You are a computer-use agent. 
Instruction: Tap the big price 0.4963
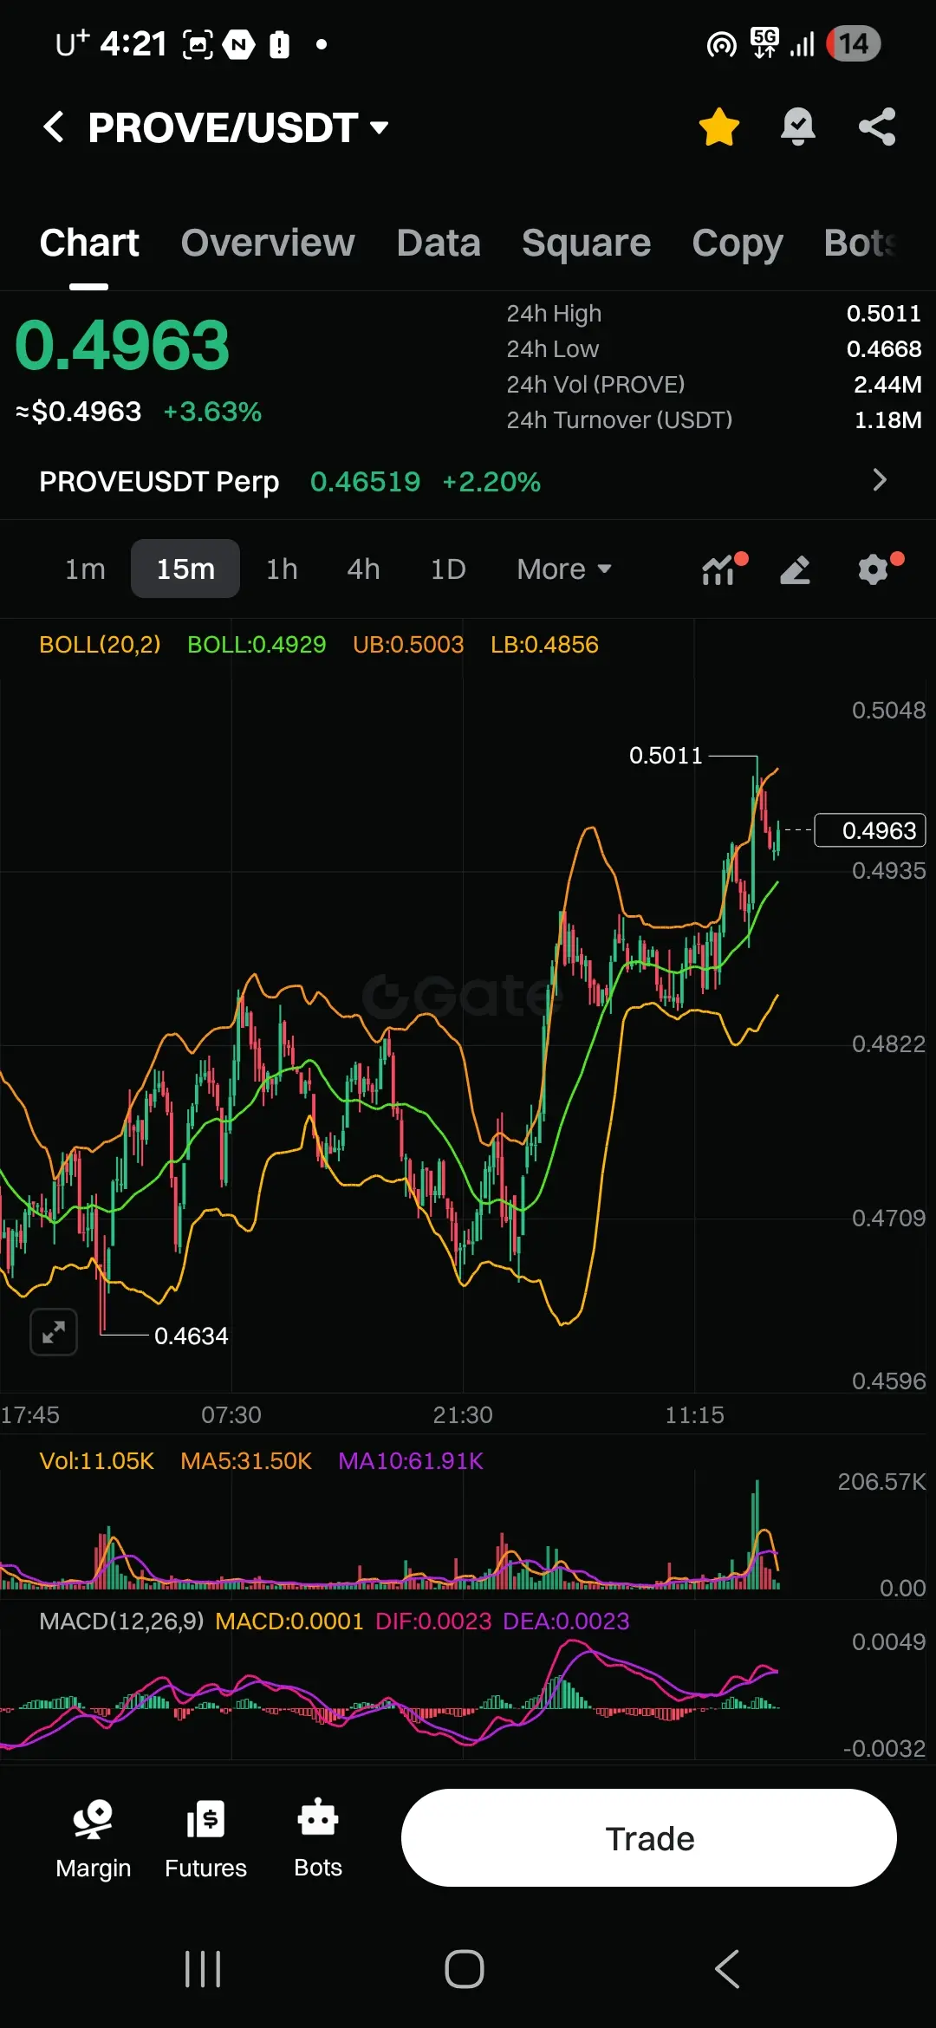click(122, 345)
